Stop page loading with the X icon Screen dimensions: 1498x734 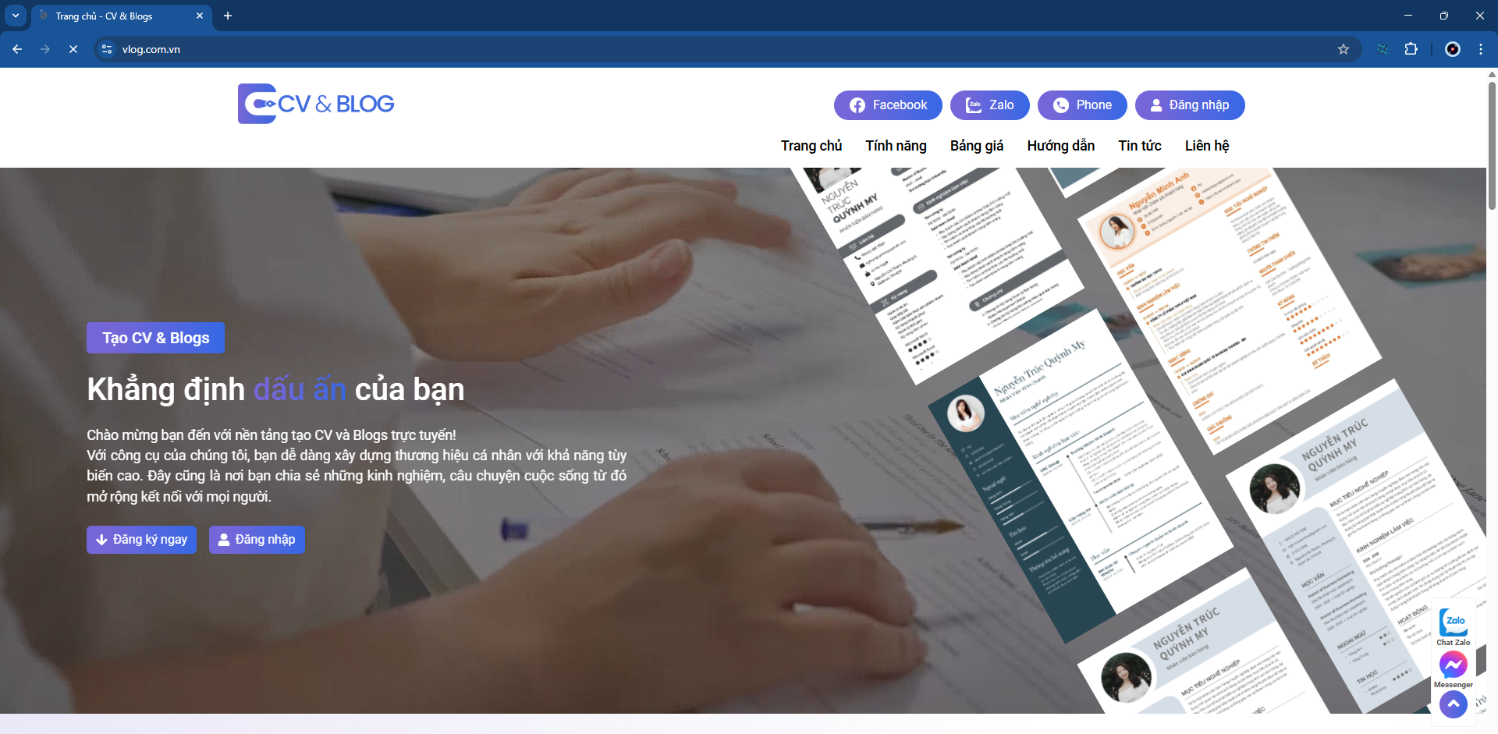73,49
